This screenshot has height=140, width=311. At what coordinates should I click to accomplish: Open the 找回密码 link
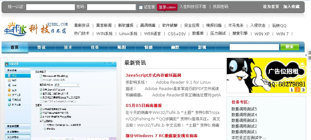220,7
